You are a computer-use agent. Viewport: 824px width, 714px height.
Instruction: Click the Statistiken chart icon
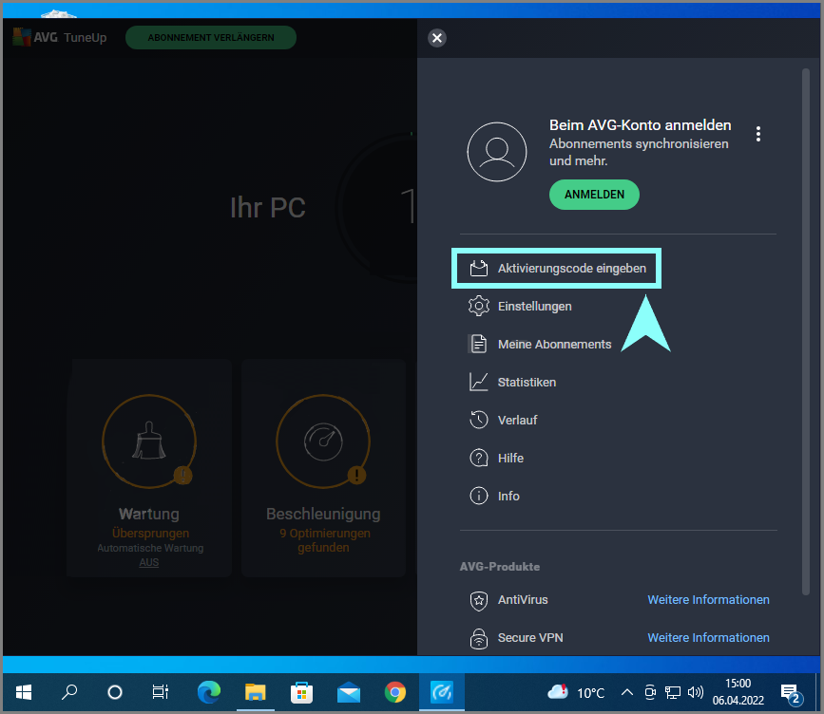(x=479, y=382)
